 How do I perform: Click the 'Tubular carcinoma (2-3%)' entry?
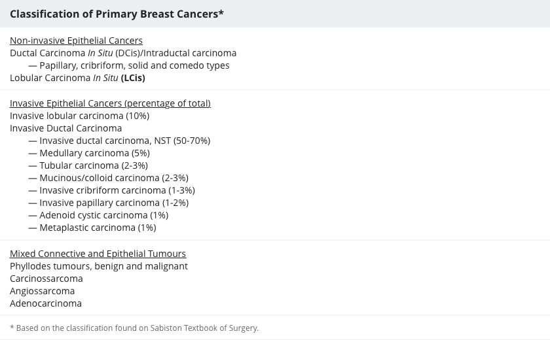coord(94,165)
